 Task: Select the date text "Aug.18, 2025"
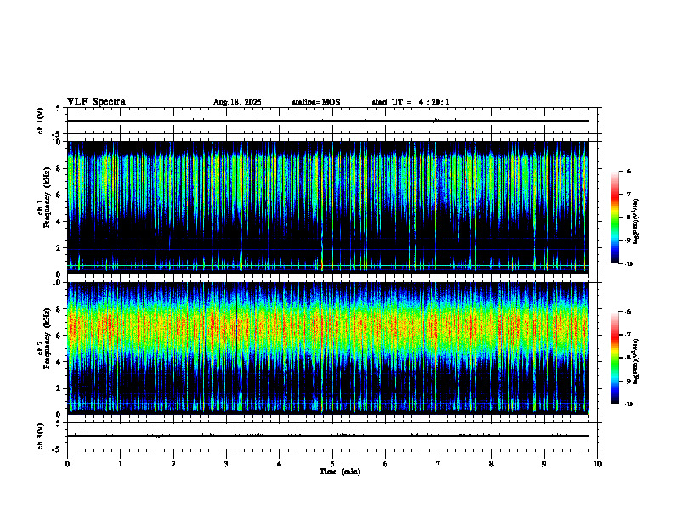coord(237,102)
